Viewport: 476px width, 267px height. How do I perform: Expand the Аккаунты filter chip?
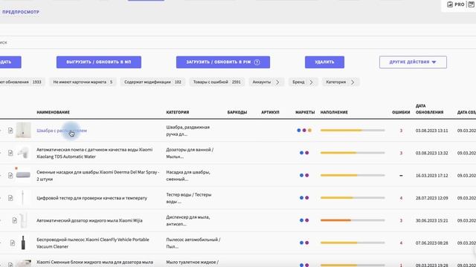click(x=266, y=82)
